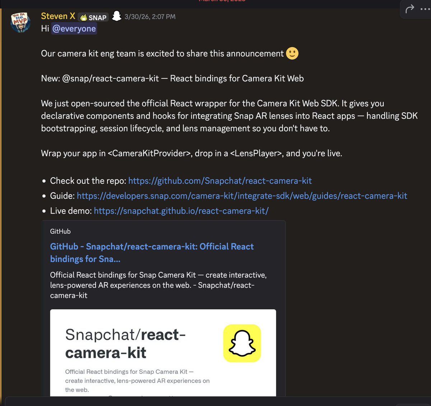Click the 'Wrap your app in <CameraKitProvider>' text

click(191, 153)
